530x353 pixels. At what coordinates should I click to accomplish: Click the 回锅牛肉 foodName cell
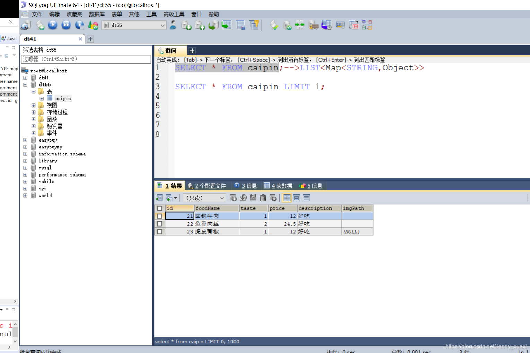pyautogui.click(x=217, y=216)
